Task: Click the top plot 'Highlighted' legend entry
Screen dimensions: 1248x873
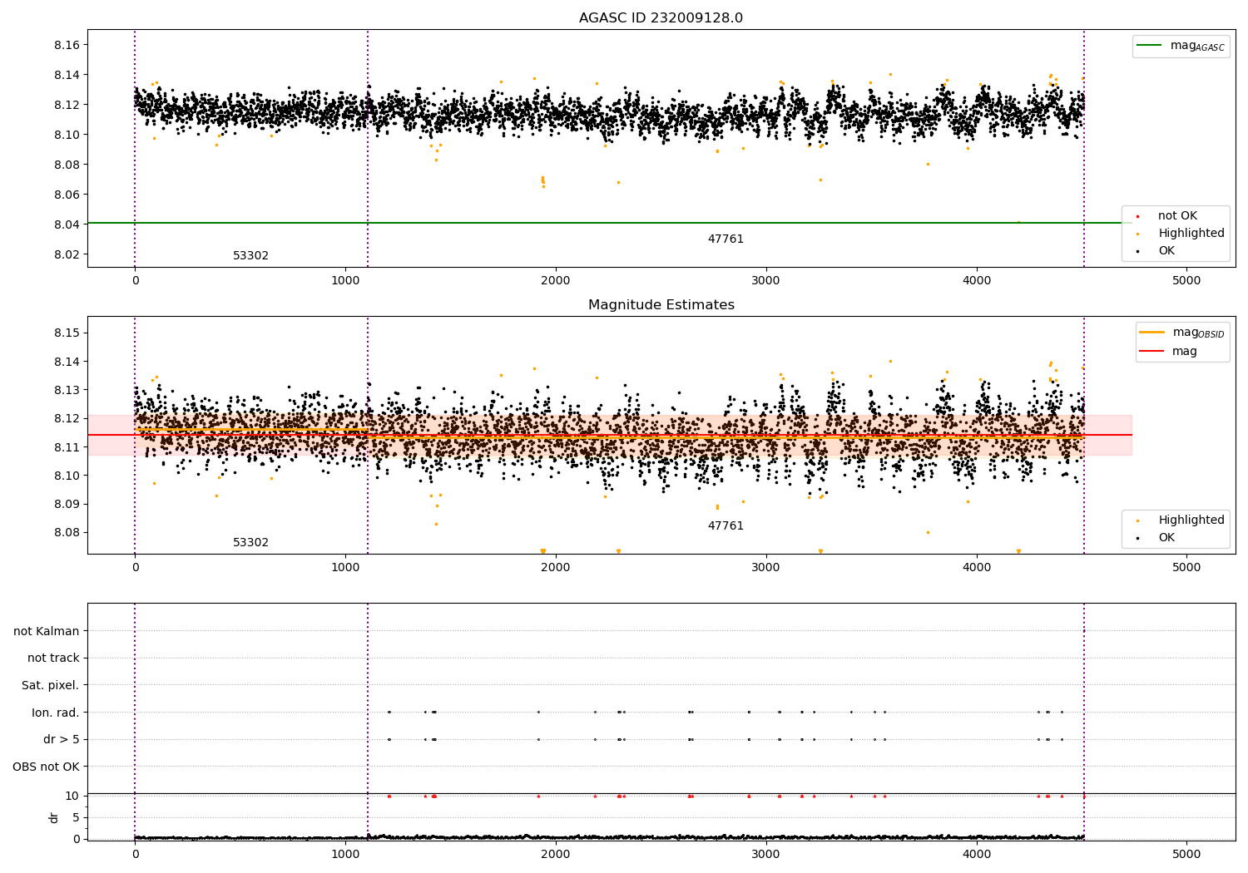Action: (x=1181, y=234)
